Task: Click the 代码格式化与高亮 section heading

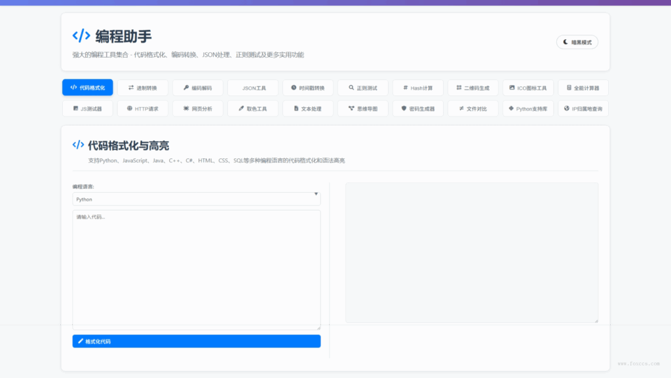Action: tap(128, 146)
